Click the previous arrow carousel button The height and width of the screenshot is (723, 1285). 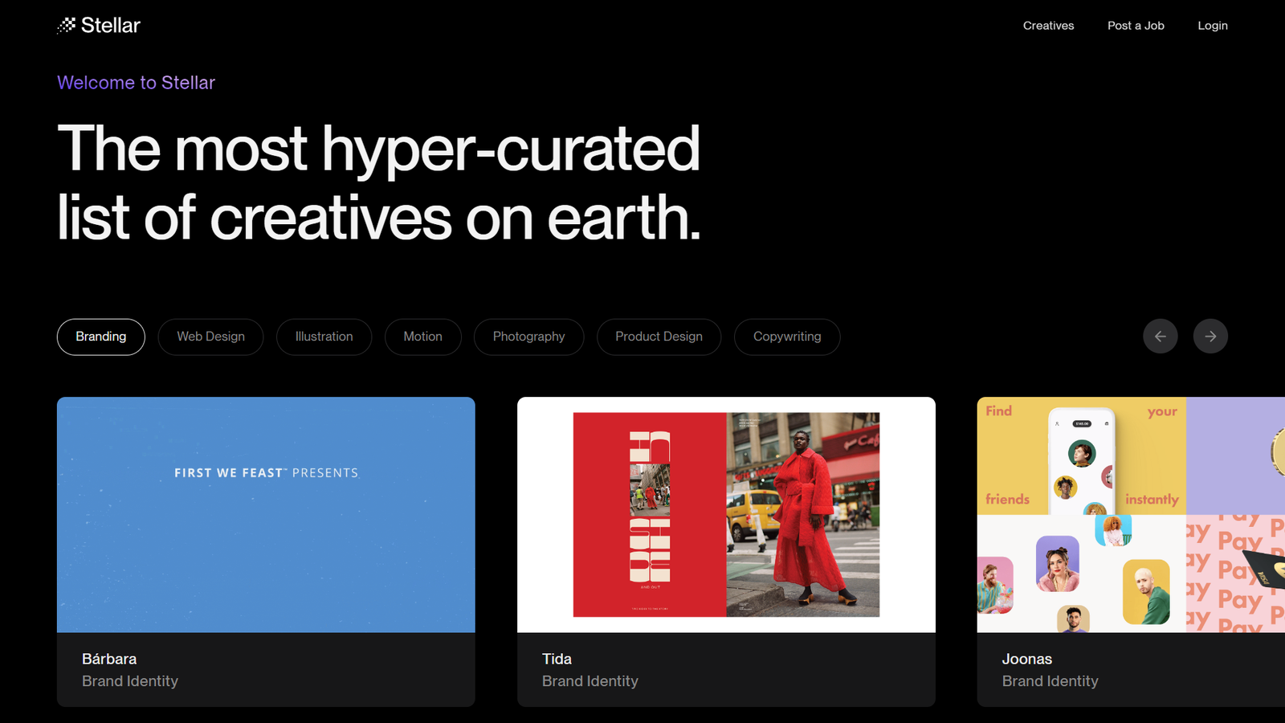point(1160,337)
